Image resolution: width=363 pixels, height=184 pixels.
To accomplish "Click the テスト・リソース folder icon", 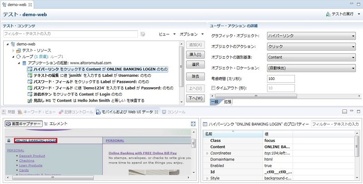I will 19,50.
